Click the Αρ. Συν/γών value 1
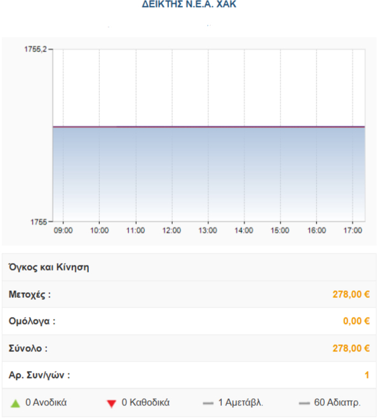This screenshot has height=418, width=378. 367,375
